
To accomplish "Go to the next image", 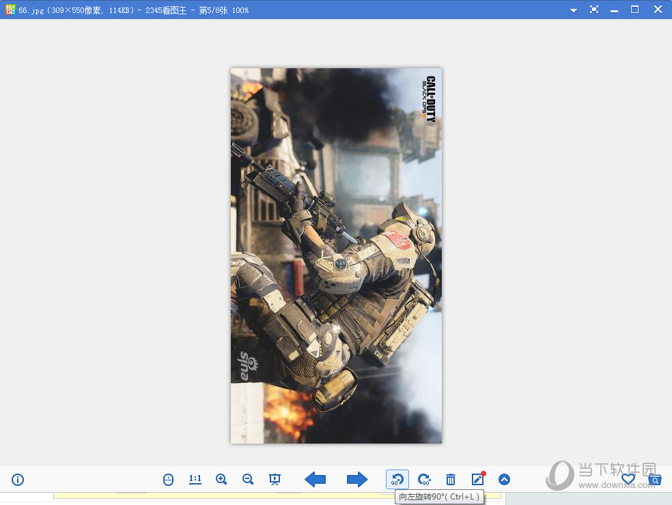I will coord(356,480).
